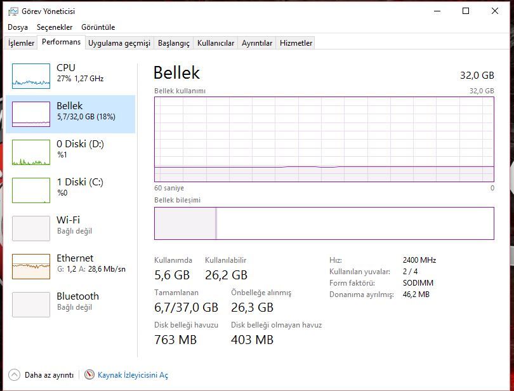Image resolution: width=514 pixels, height=391 pixels.
Task: Open the Dosya menu
Action: click(18, 27)
